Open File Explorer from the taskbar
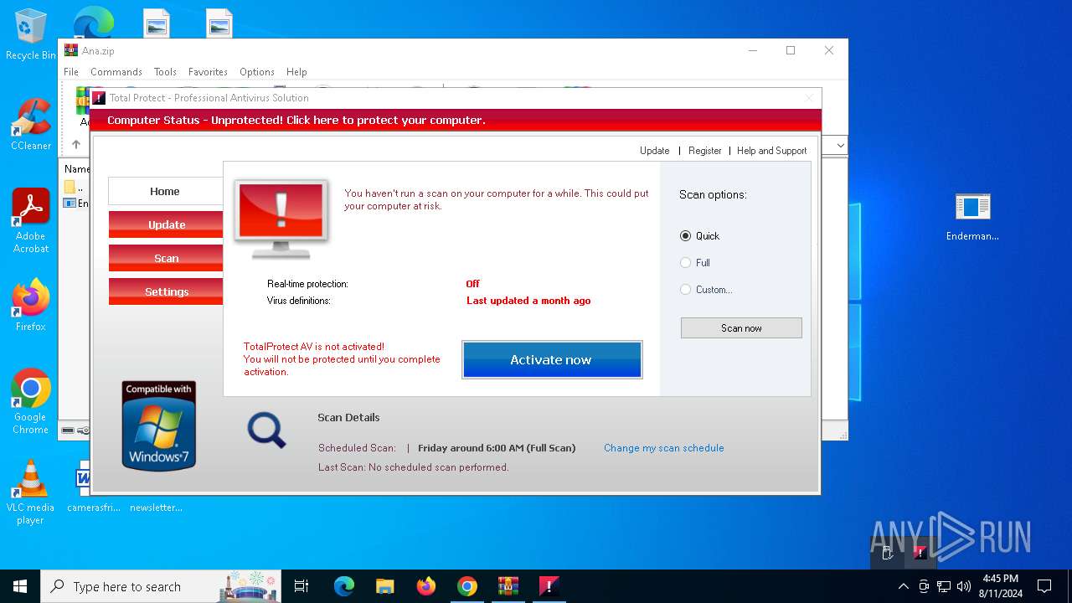Image resolution: width=1072 pixels, height=603 pixels. 384,586
